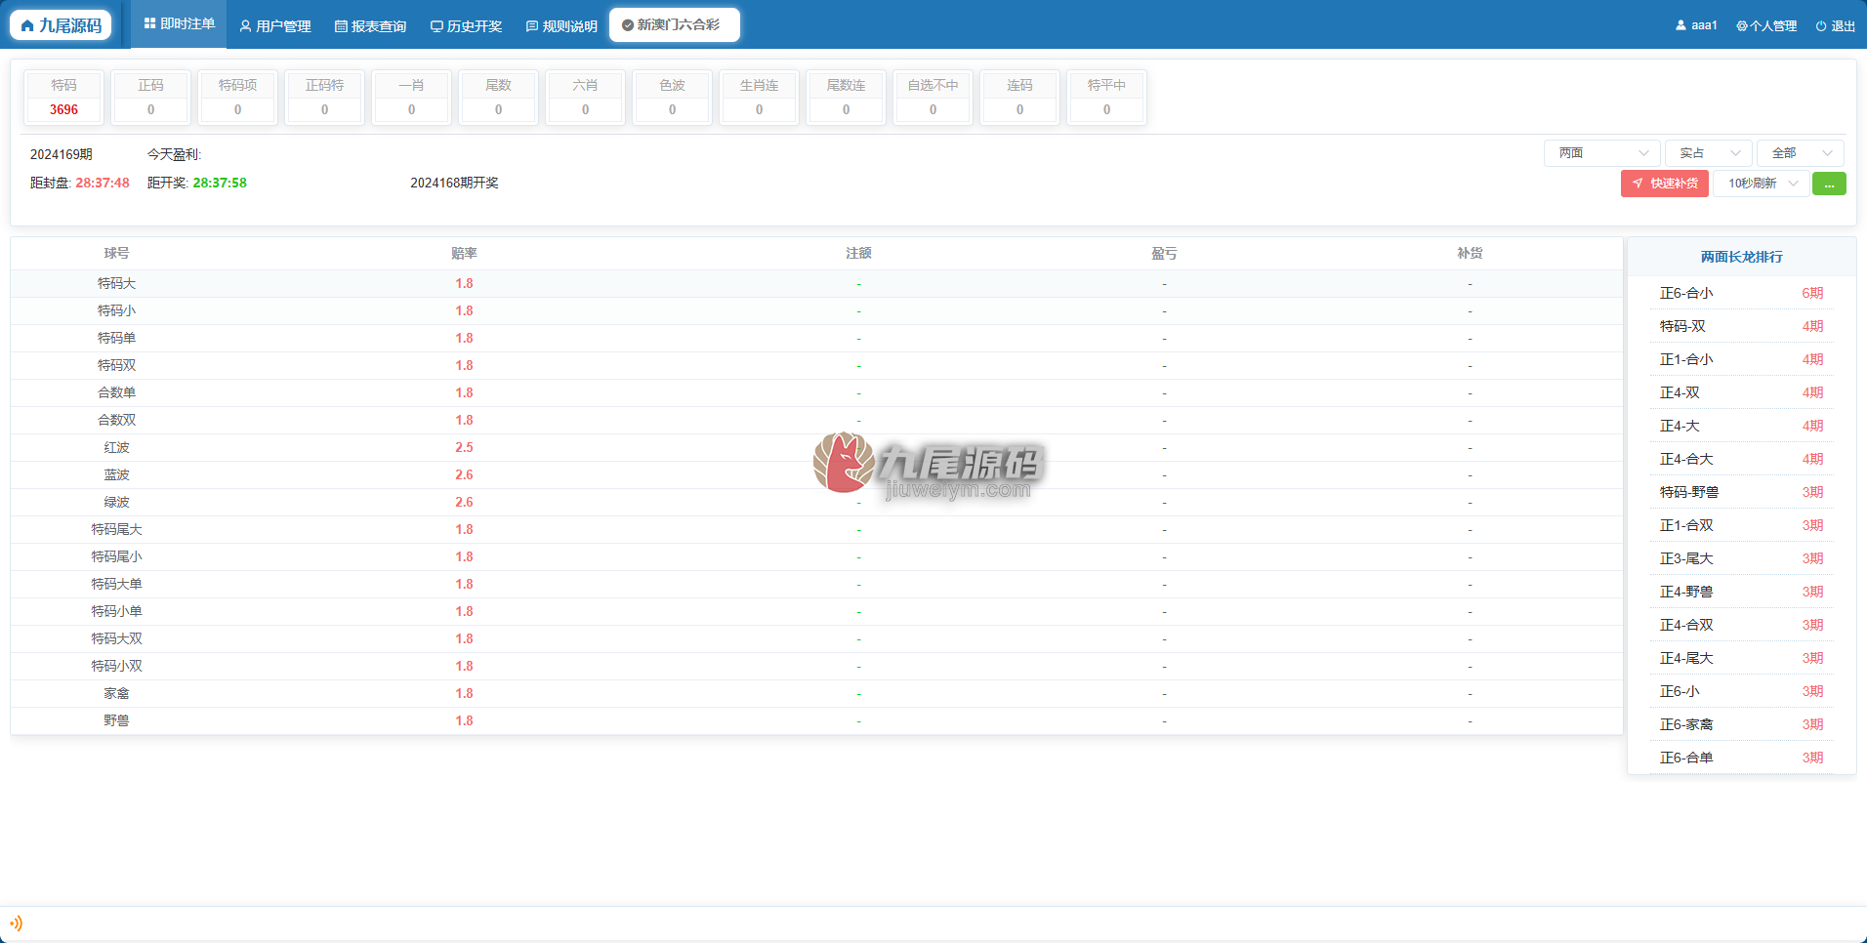
Task: Click the 特码大单 row label
Action: (x=116, y=584)
